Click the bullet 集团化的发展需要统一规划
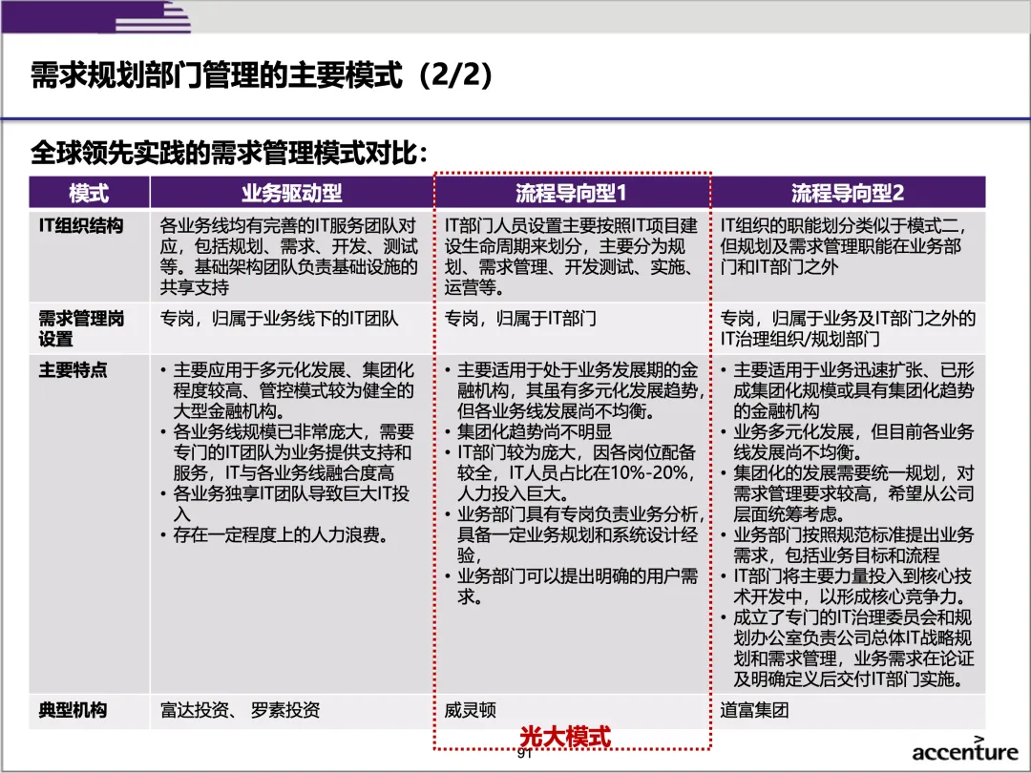This screenshot has height=773, width=1031. point(847,493)
